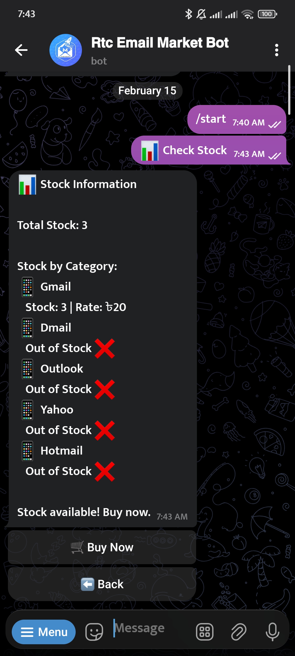The height and width of the screenshot is (656, 295).
Task: Open the three-dot options menu
Action: tap(276, 50)
